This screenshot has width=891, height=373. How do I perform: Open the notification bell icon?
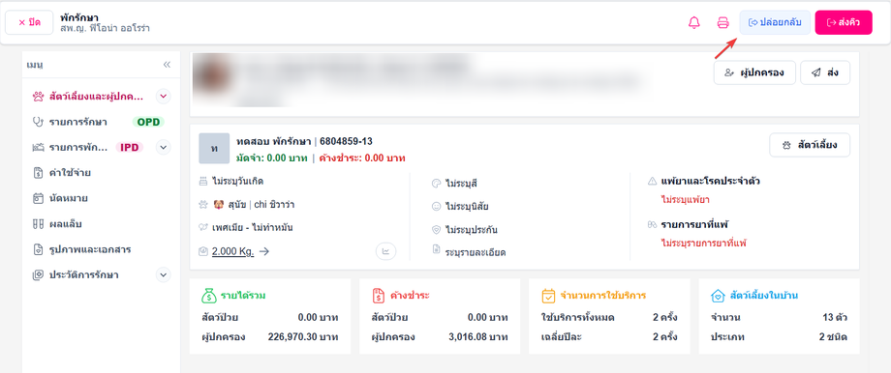(693, 22)
